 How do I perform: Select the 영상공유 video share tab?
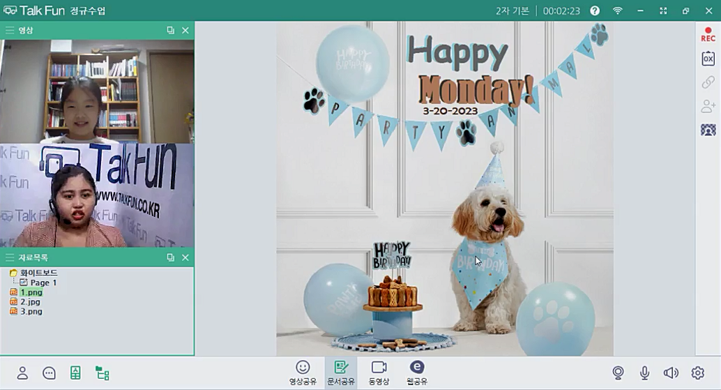(303, 373)
